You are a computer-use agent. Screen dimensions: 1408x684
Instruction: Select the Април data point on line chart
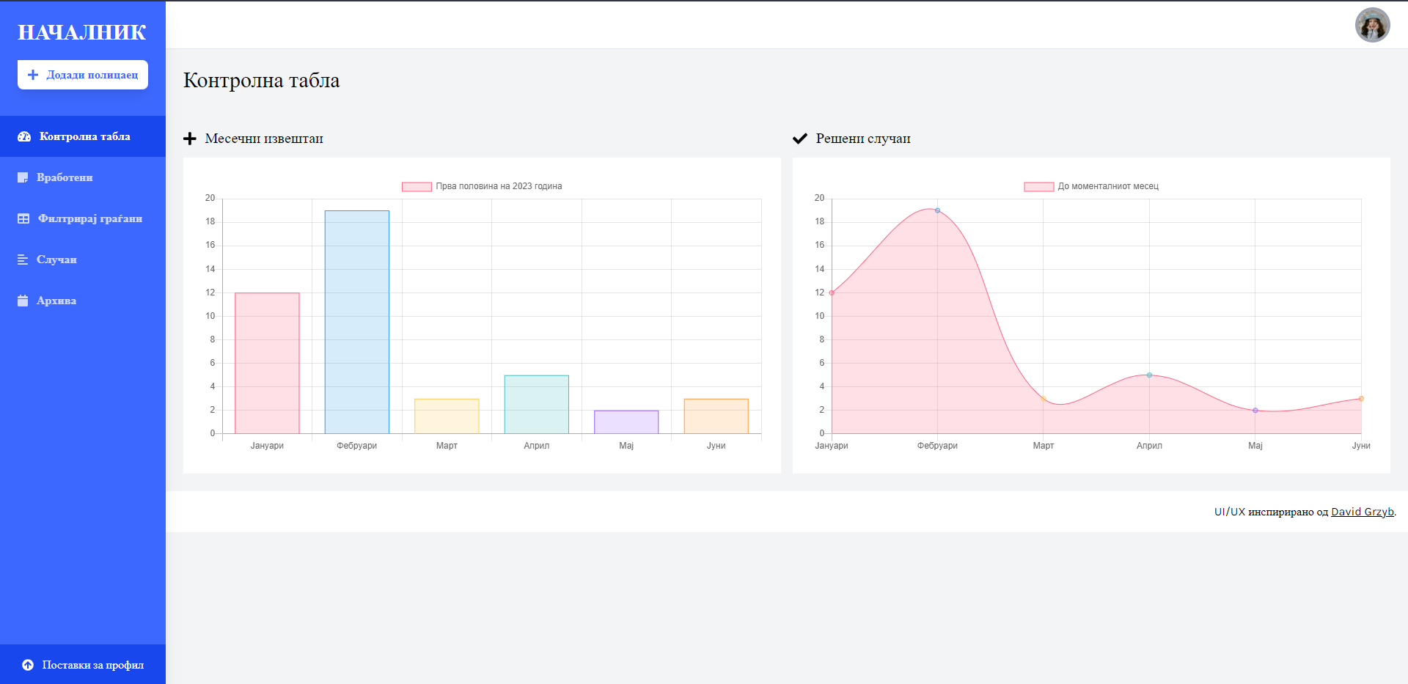(x=1149, y=375)
